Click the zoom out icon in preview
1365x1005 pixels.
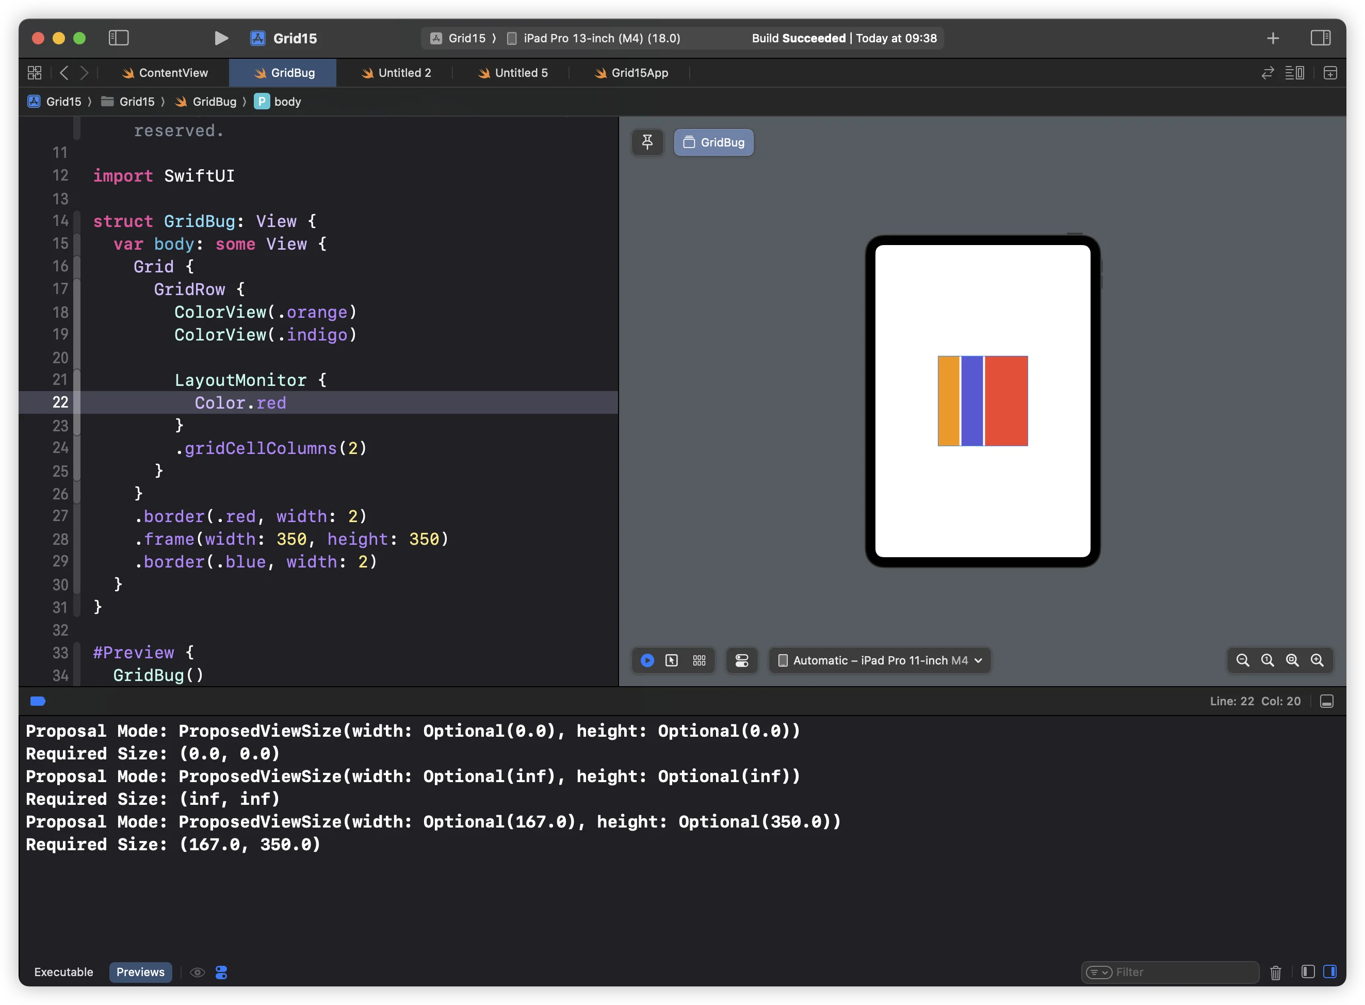click(x=1243, y=660)
